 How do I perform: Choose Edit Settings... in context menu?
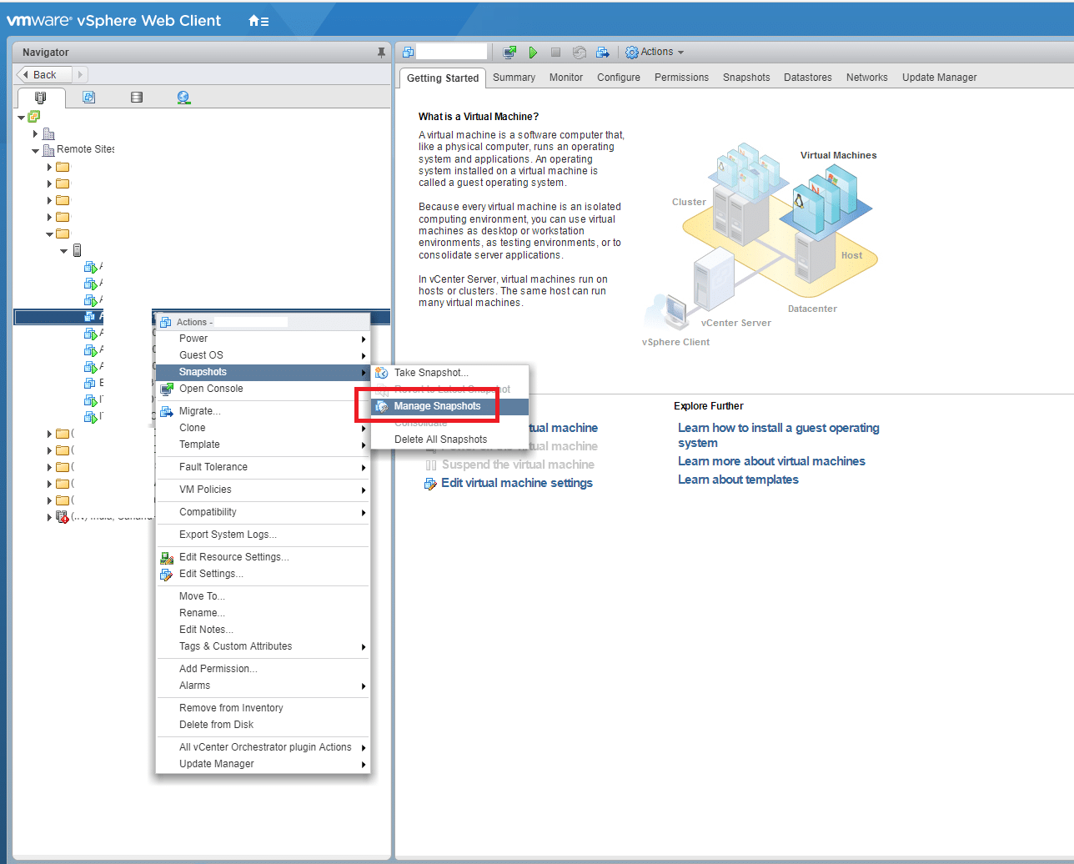263,574
